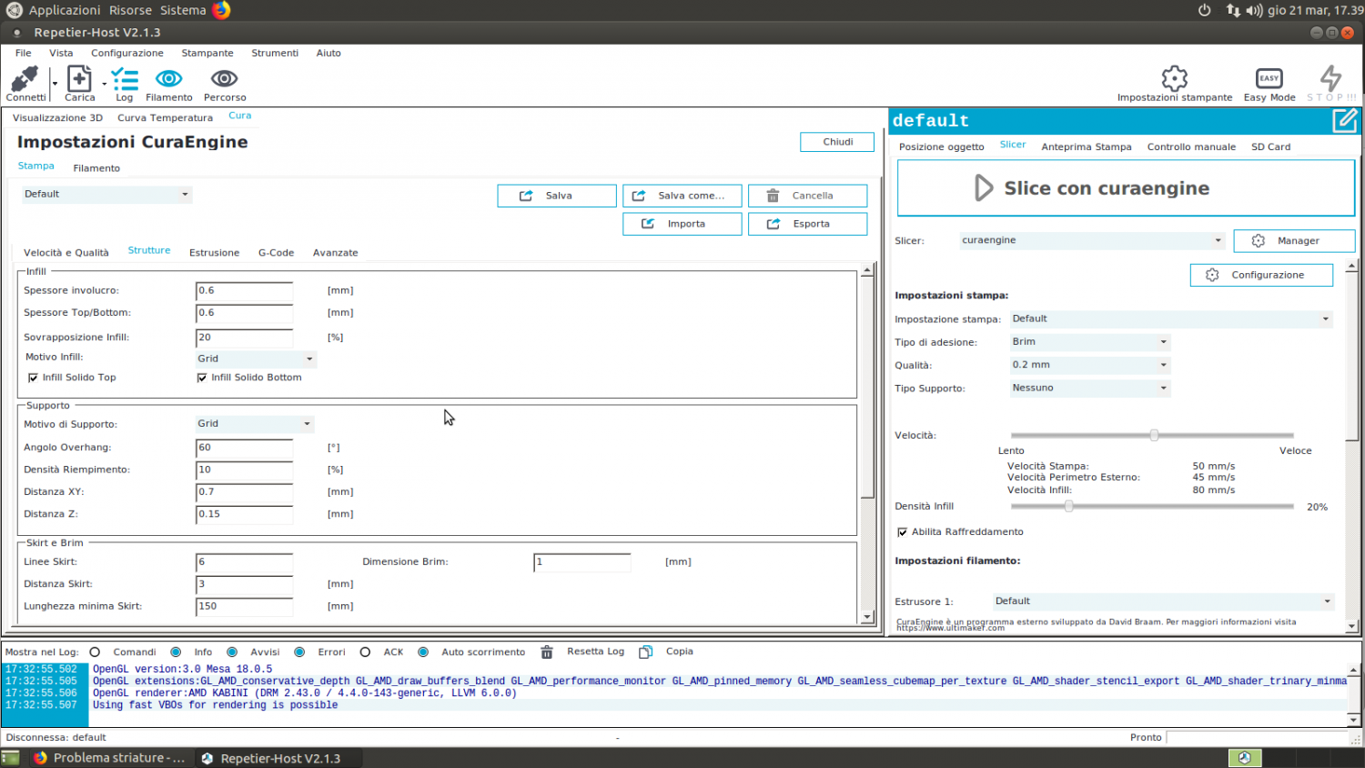Screen dimensions: 1365x768
Task: Open the Stampante menu
Action: 207,54
